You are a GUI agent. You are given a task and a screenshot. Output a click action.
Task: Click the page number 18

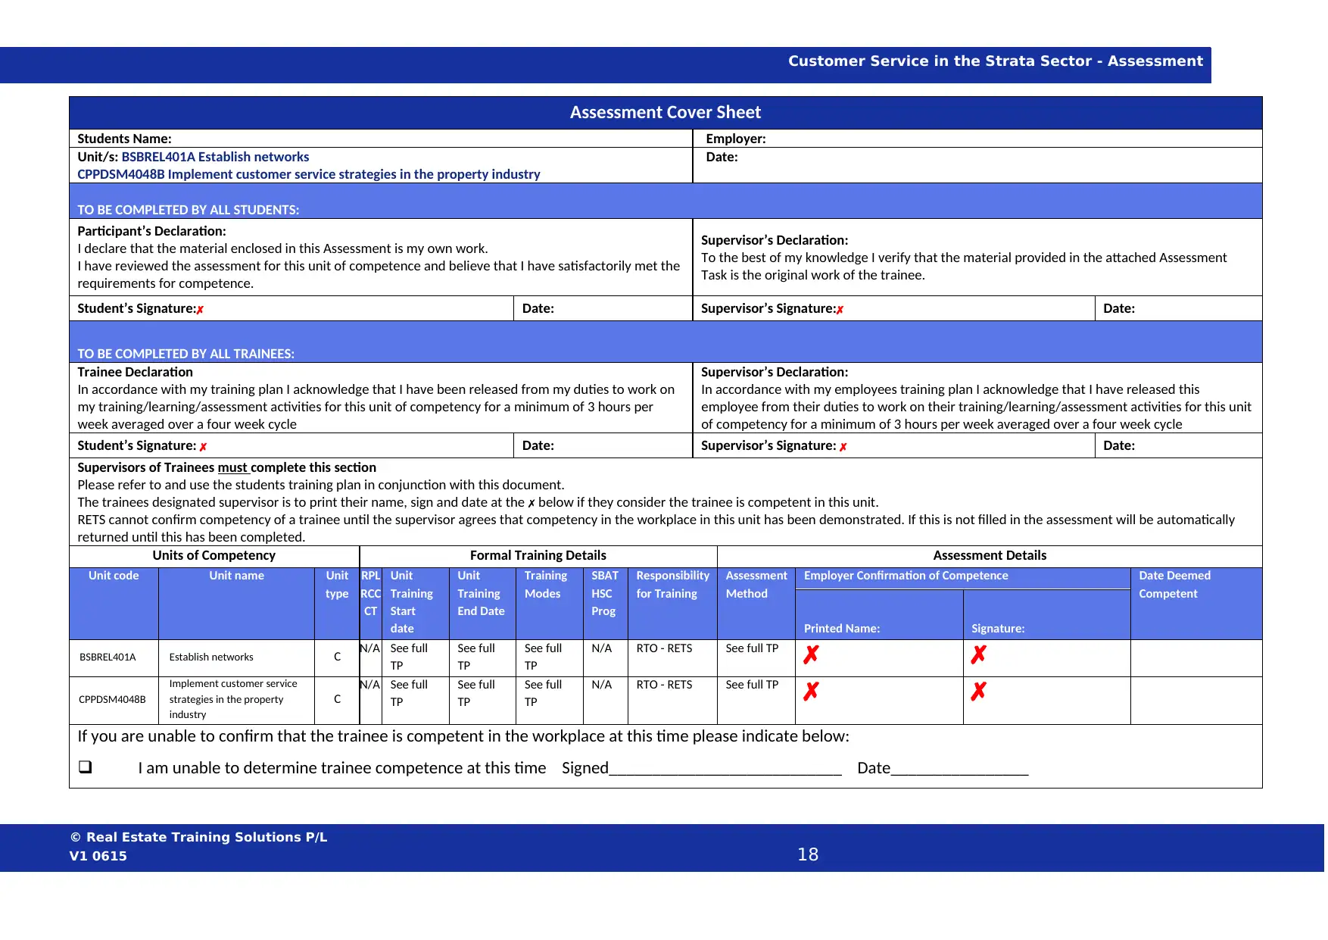click(808, 854)
